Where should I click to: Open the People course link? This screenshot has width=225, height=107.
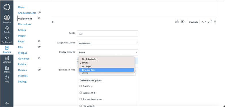tap(22, 36)
